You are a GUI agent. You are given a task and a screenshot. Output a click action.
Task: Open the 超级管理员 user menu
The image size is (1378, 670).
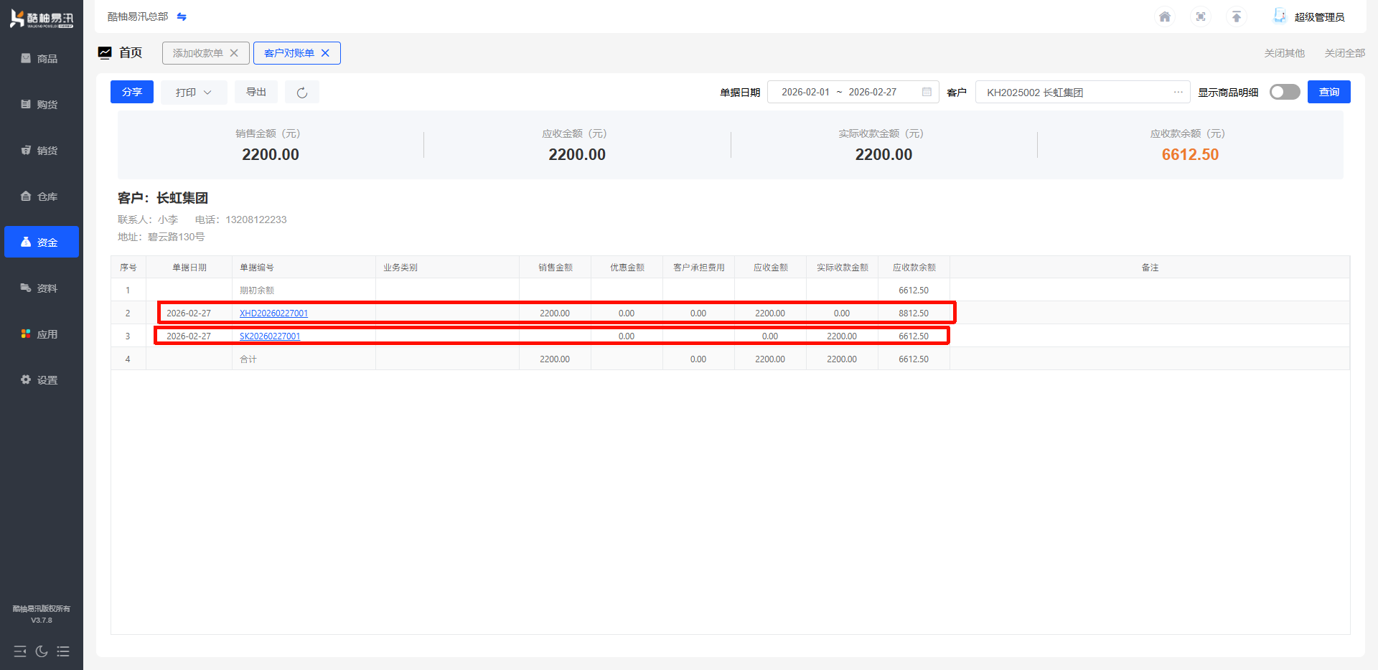(x=1311, y=16)
